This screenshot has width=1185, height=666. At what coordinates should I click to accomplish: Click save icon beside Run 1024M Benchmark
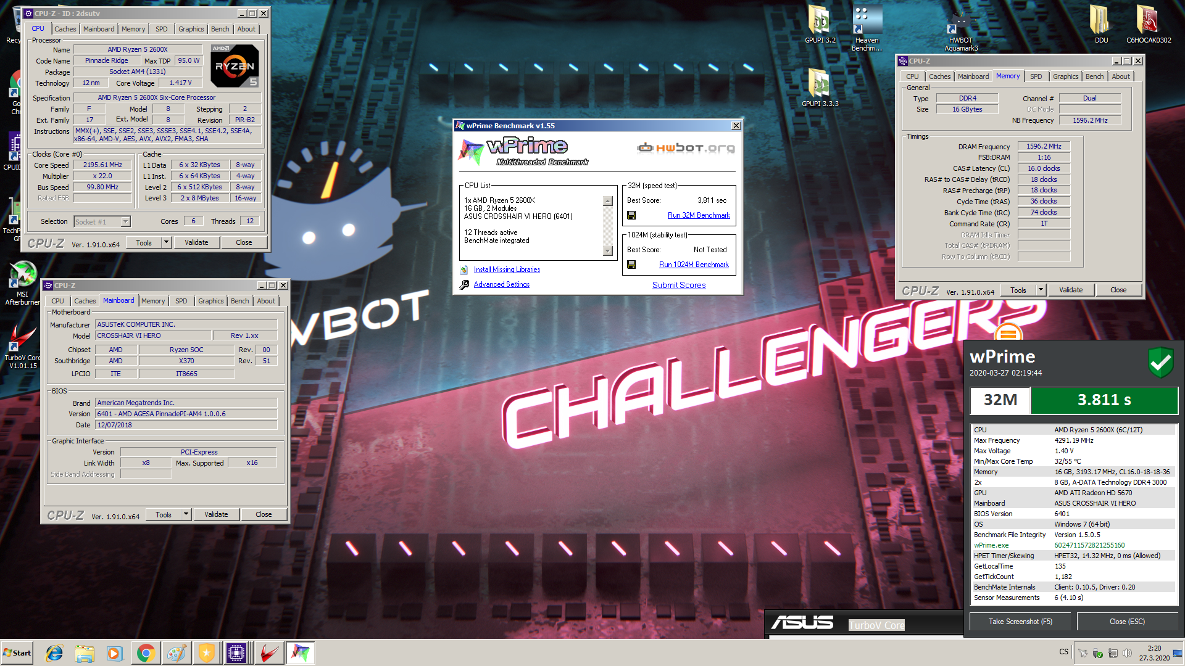point(631,265)
